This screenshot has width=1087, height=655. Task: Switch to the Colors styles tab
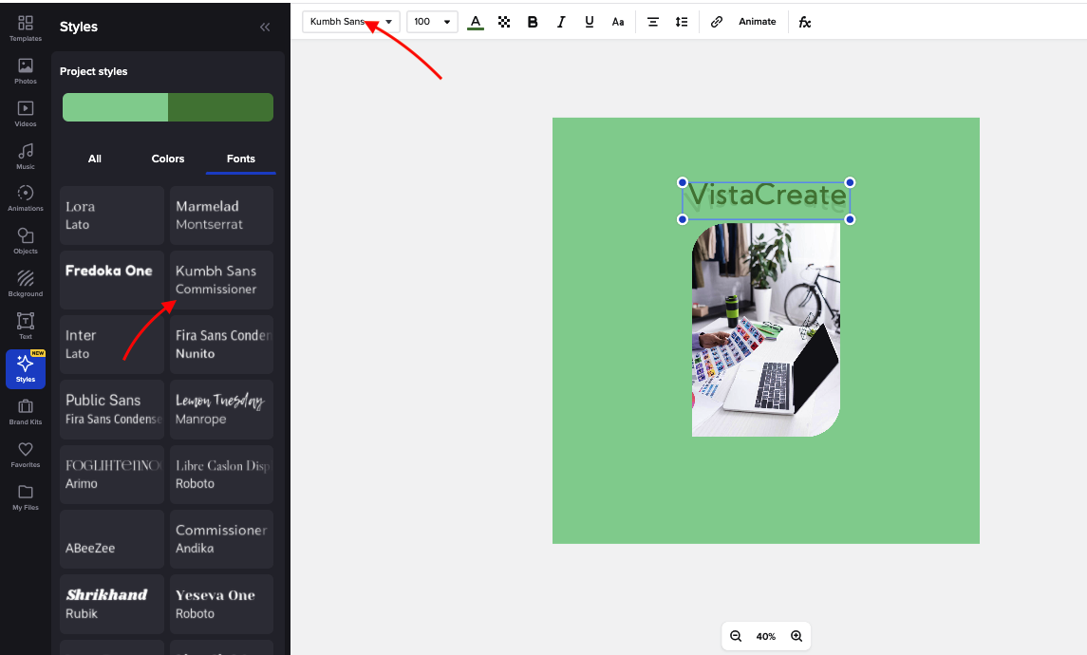[x=168, y=159]
